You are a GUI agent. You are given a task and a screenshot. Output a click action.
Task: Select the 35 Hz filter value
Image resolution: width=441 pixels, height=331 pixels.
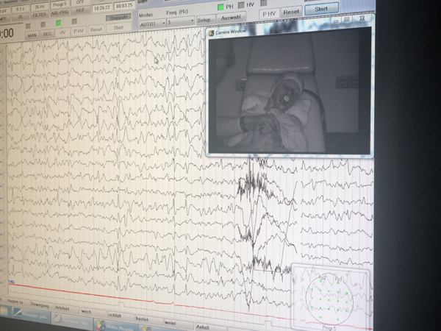click(x=40, y=7)
